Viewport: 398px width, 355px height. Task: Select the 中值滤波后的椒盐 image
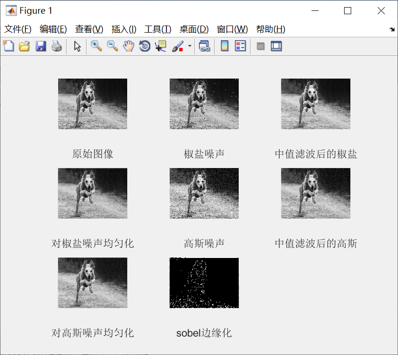[315, 104]
